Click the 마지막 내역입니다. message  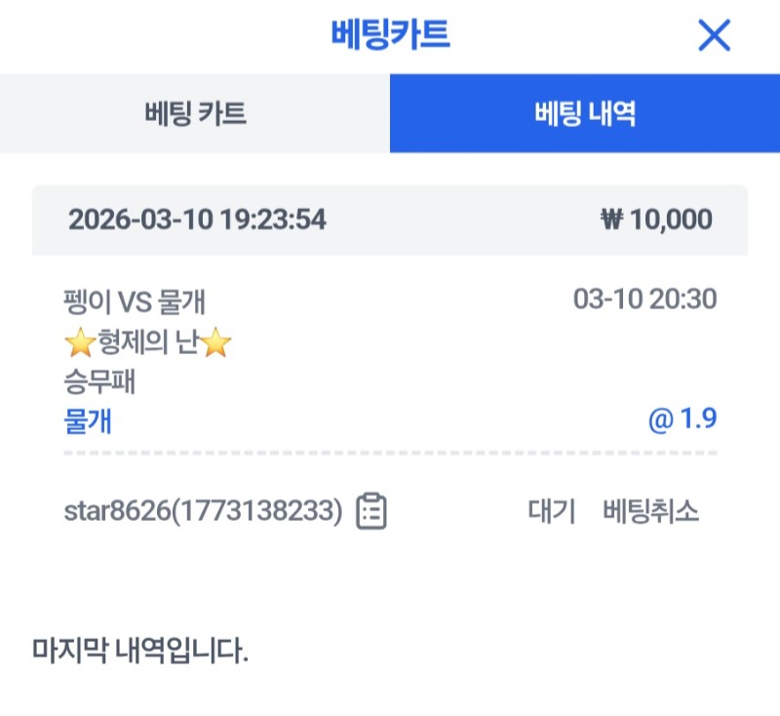(x=140, y=649)
